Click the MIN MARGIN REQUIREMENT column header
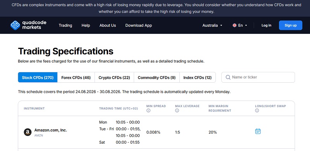The image size is (310, 151). coord(220,108)
